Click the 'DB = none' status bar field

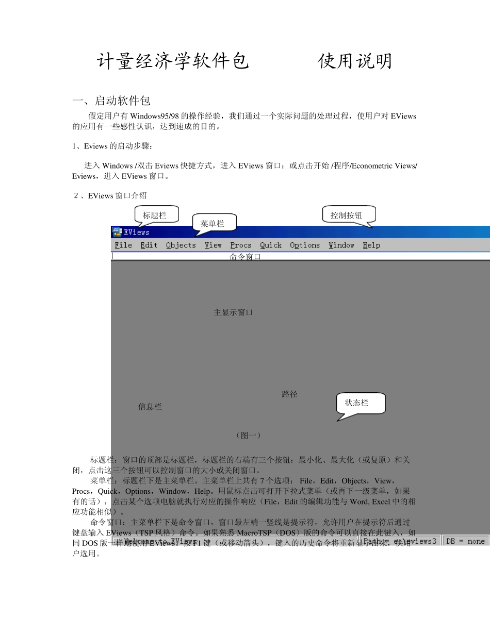pyautogui.click(x=466, y=541)
